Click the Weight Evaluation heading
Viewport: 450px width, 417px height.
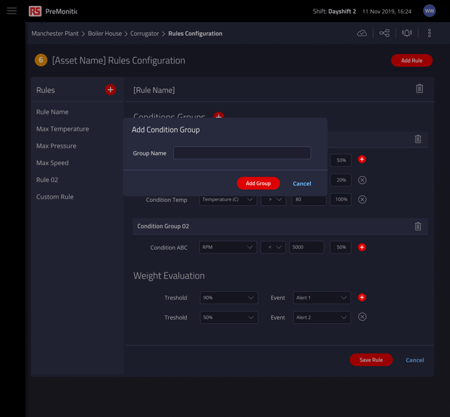(169, 276)
